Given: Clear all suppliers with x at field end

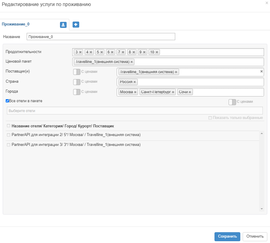Looking at the screenshot, I should [261, 71].
